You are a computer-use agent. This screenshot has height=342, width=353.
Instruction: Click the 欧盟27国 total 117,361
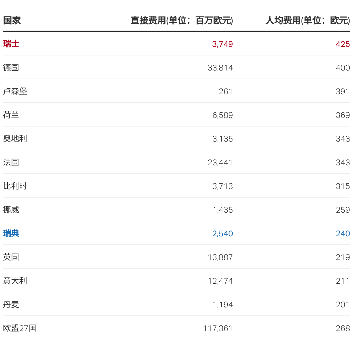tap(218, 328)
